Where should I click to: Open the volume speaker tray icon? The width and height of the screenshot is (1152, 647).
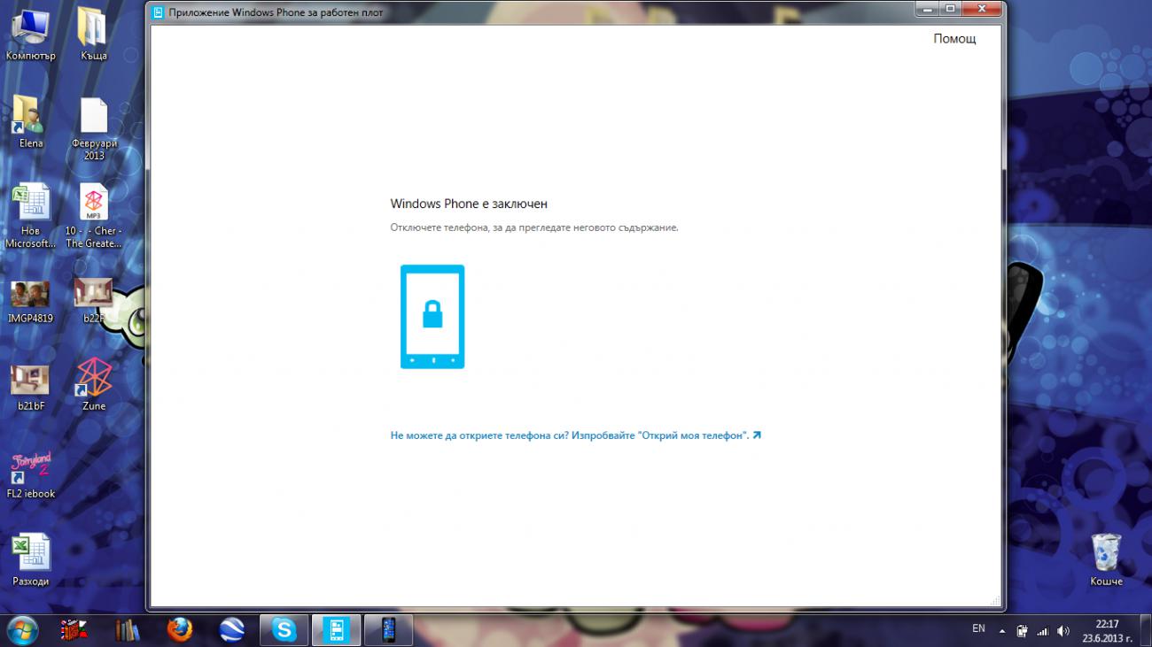[1063, 631]
